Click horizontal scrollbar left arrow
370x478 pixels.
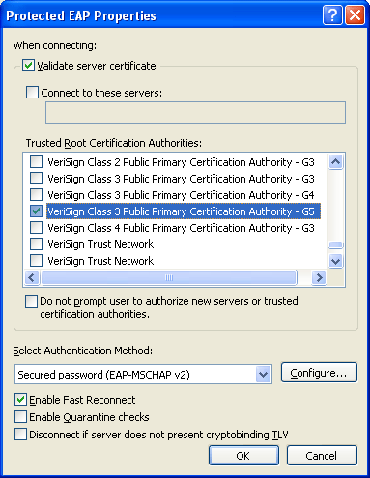(x=32, y=277)
